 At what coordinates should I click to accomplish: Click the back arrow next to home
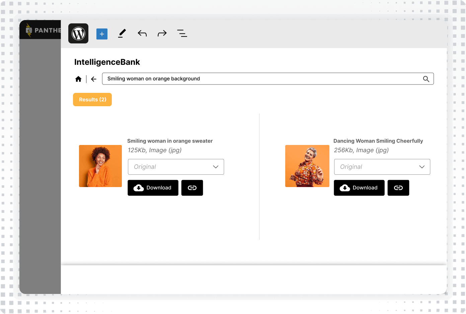(x=94, y=79)
